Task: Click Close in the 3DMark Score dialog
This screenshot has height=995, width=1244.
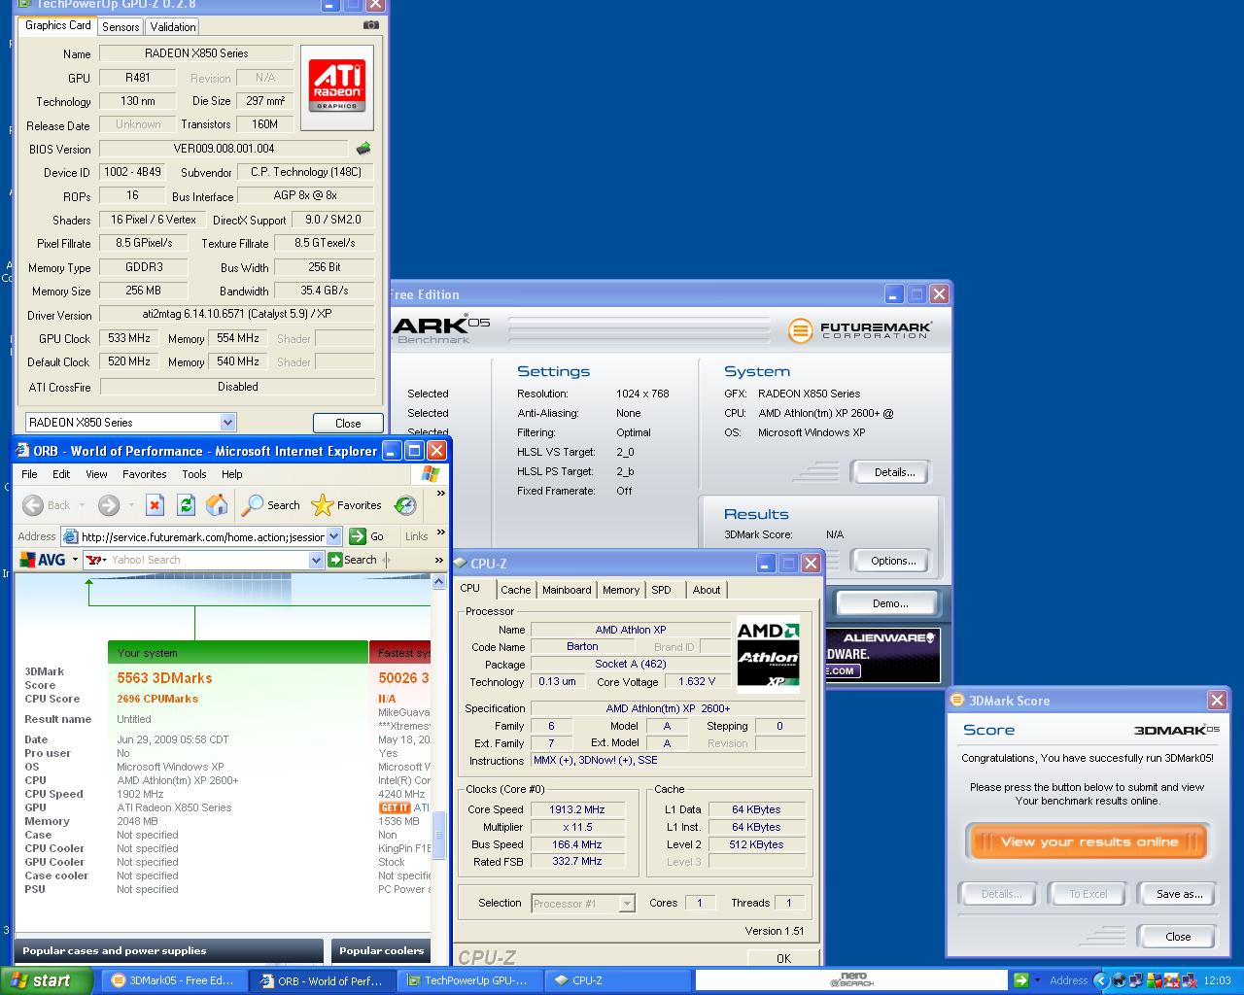Action: point(1178,937)
